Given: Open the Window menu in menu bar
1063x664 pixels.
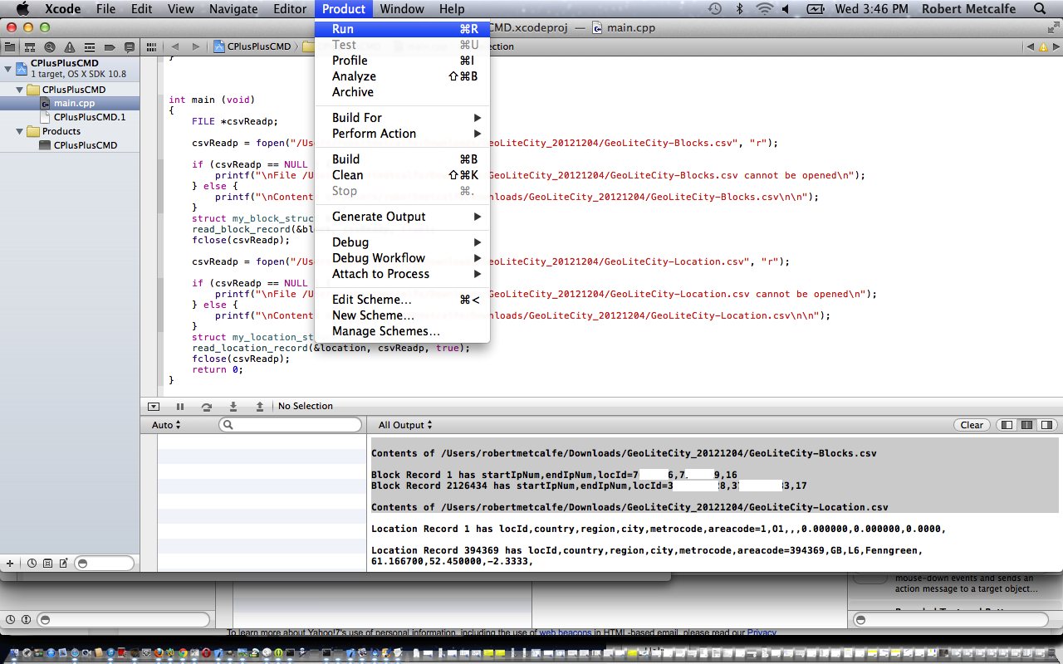Looking at the screenshot, I should pyautogui.click(x=402, y=9).
